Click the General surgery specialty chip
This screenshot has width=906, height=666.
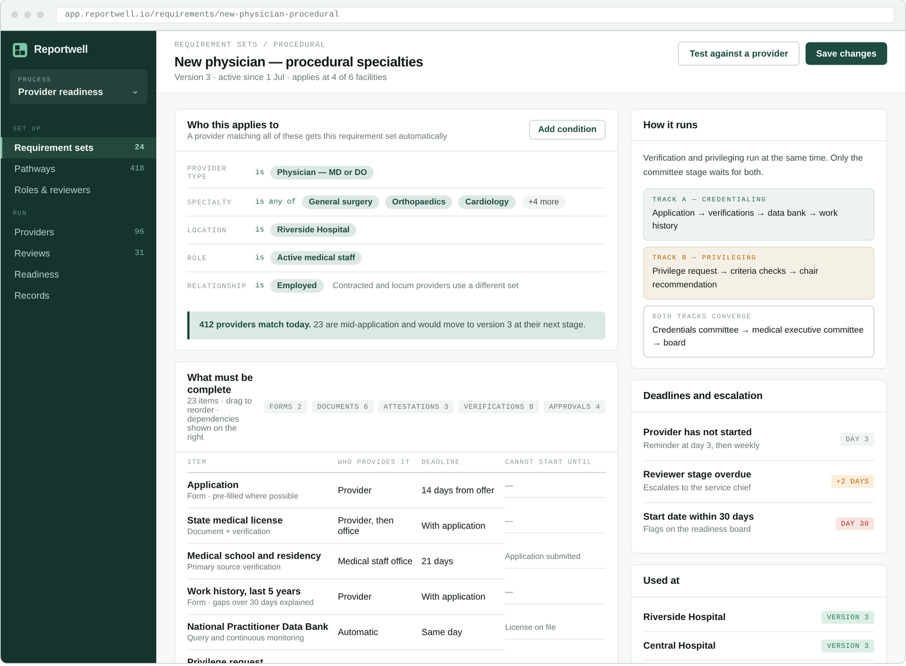pos(340,202)
